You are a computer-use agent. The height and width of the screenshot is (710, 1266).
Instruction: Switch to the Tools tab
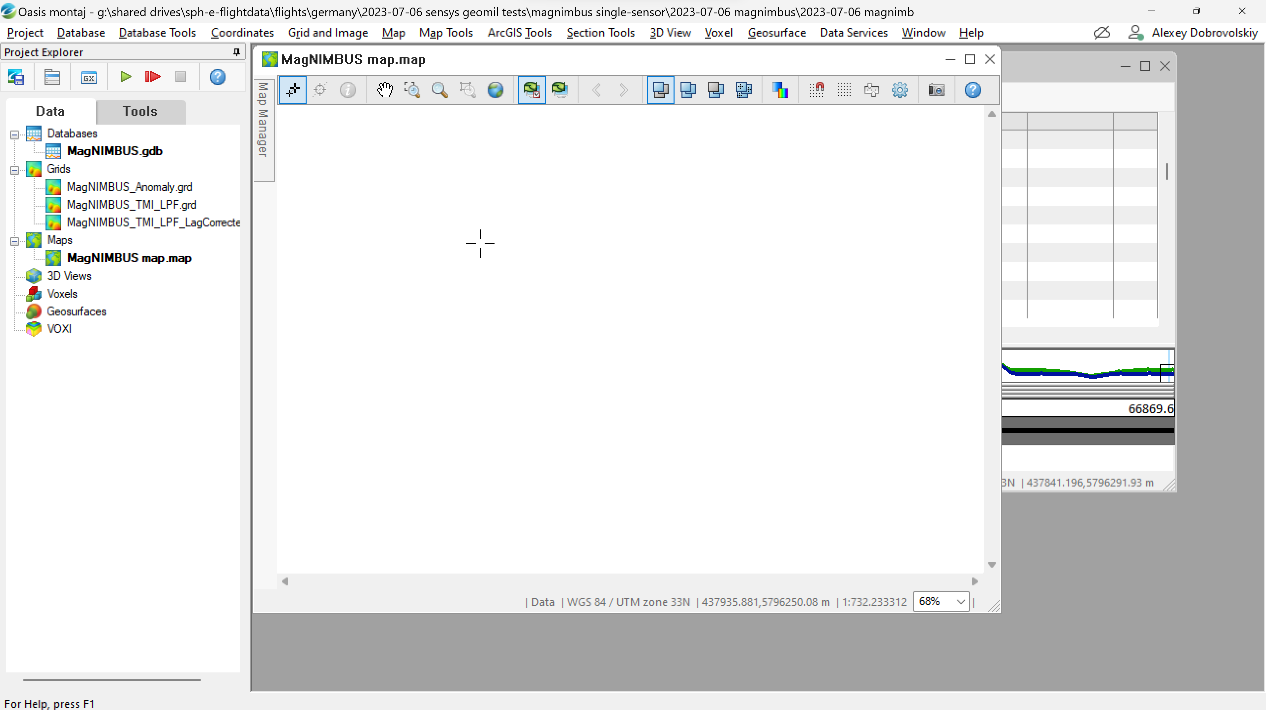[140, 111]
